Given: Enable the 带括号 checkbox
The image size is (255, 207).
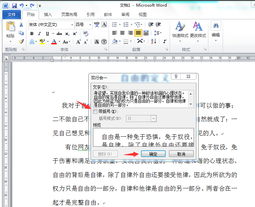Looking at the screenshot, I should pyautogui.click(x=96, y=111).
